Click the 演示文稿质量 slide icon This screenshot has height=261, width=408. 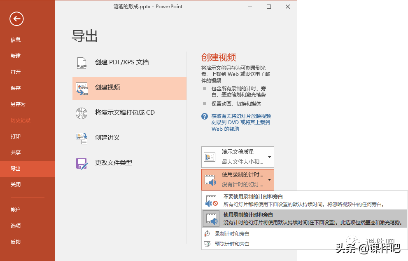(210, 157)
